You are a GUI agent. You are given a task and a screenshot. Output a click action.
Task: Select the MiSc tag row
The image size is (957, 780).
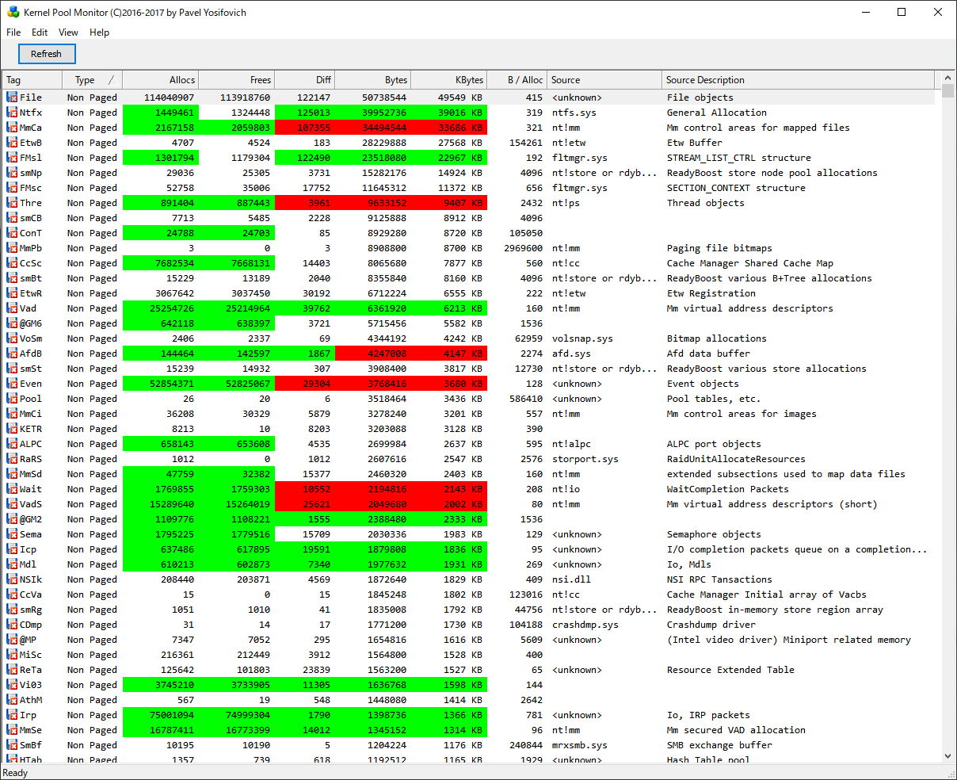[471, 655]
